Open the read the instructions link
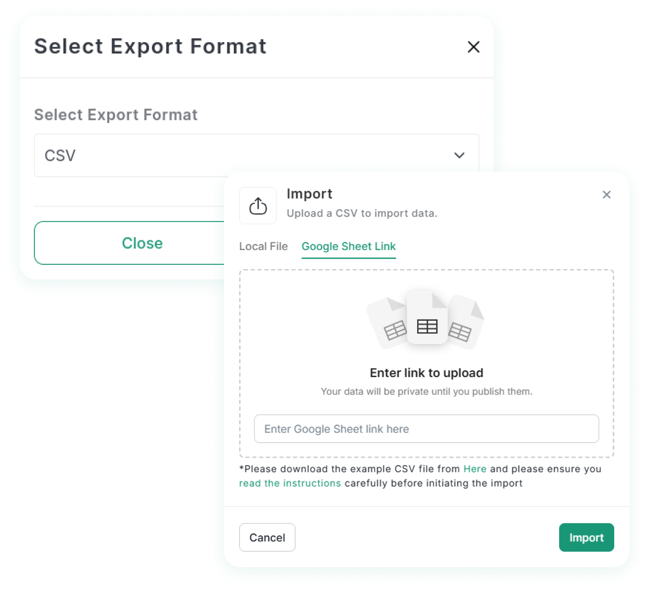The height and width of the screenshot is (590, 649). (290, 483)
